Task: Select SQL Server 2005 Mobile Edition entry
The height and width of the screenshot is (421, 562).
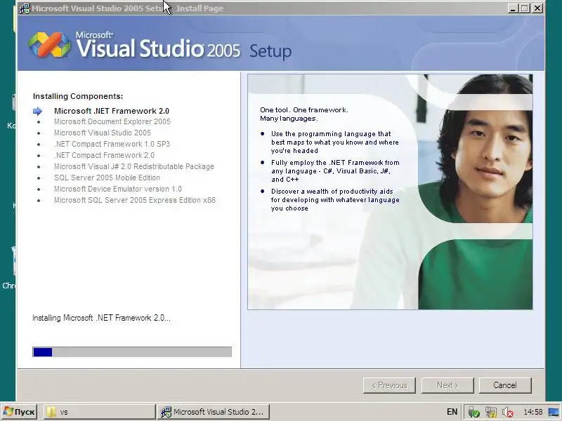Action: [x=107, y=178]
